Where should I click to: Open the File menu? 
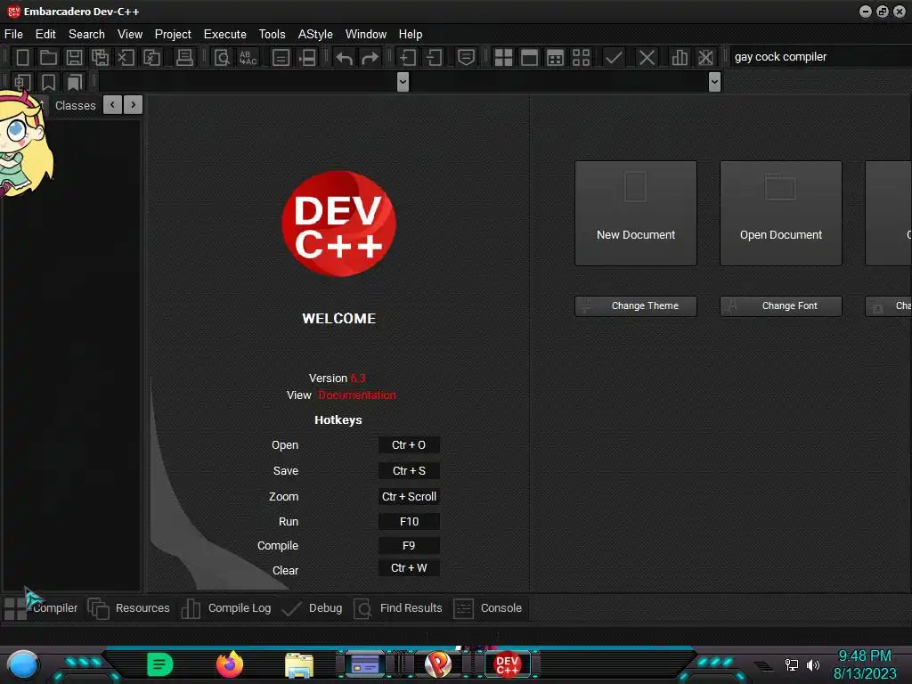pyautogui.click(x=13, y=35)
